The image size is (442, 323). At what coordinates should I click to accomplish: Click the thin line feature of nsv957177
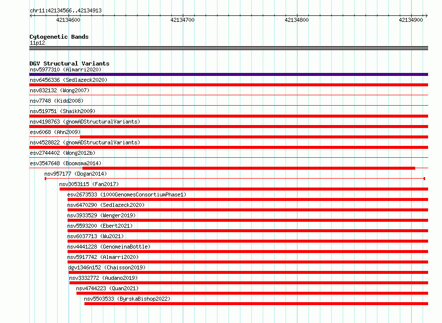[x=235, y=179]
